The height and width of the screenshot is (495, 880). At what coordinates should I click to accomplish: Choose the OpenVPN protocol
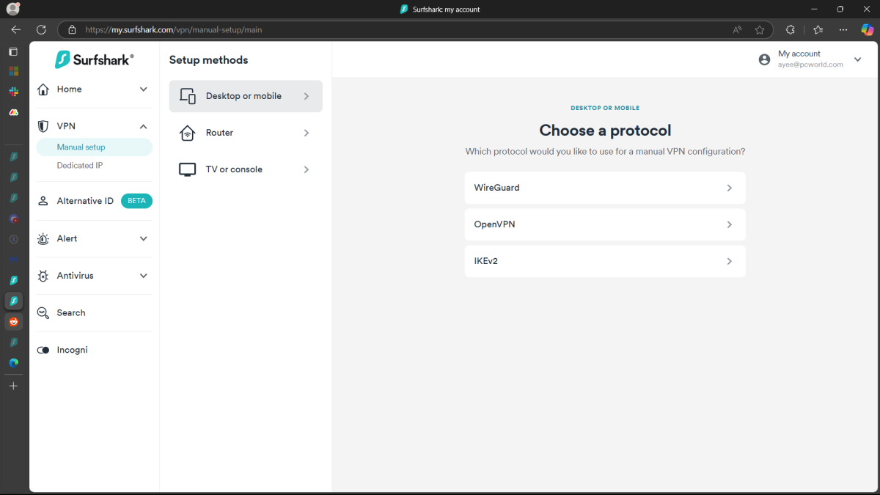pyautogui.click(x=605, y=224)
